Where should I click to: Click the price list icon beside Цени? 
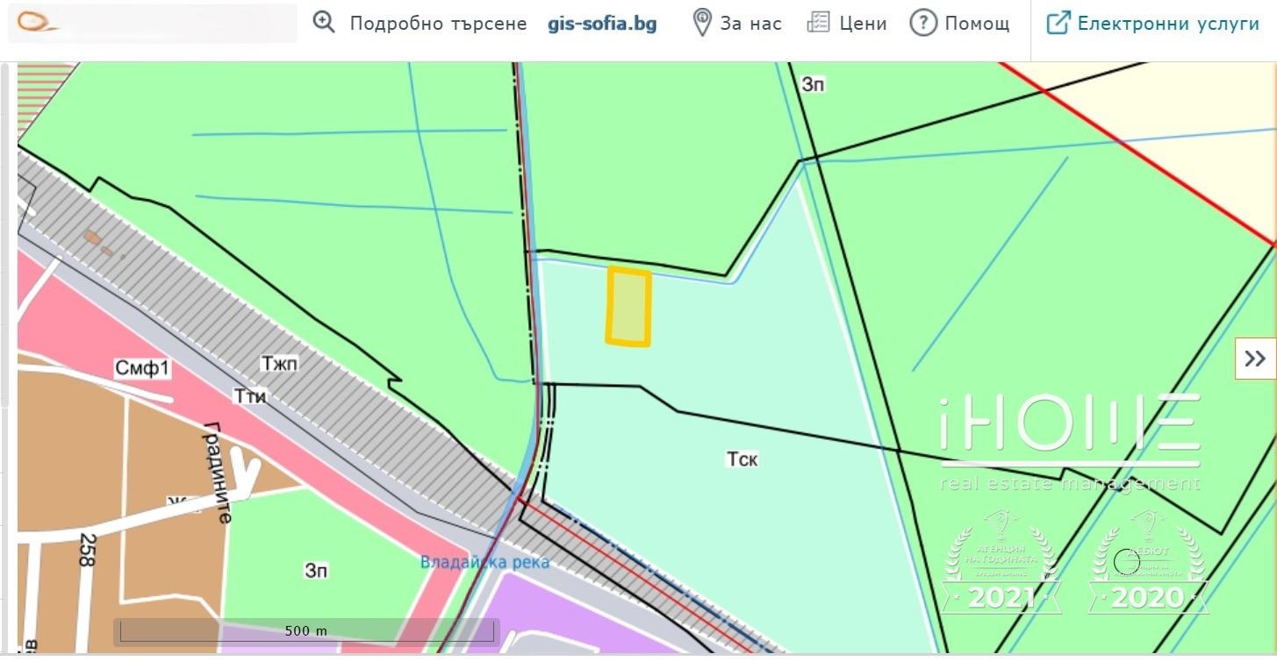coord(818,23)
